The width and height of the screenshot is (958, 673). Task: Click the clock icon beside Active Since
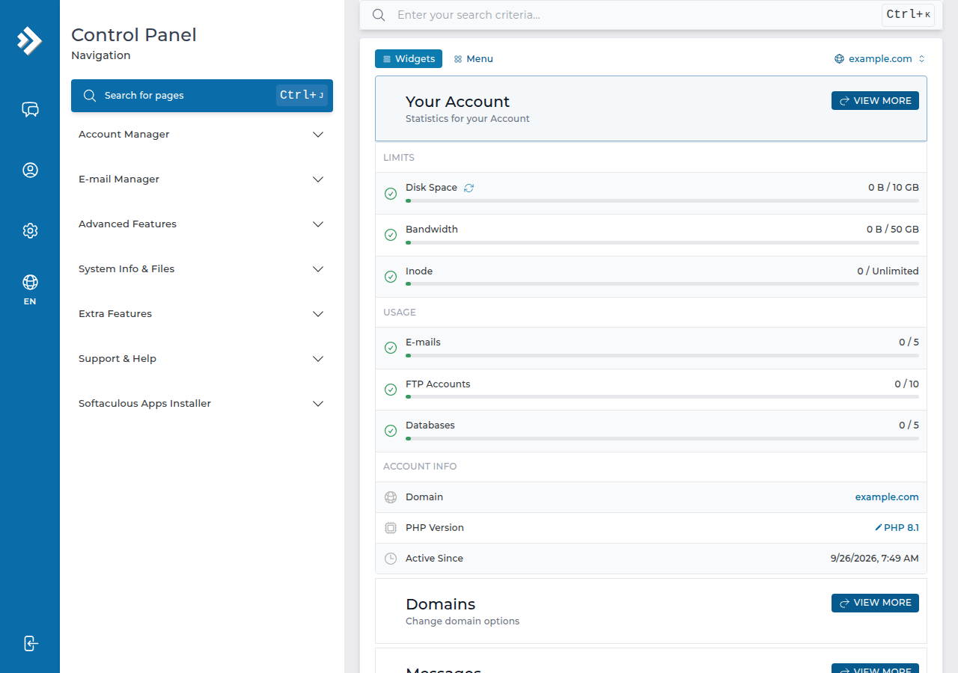click(391, 559)
